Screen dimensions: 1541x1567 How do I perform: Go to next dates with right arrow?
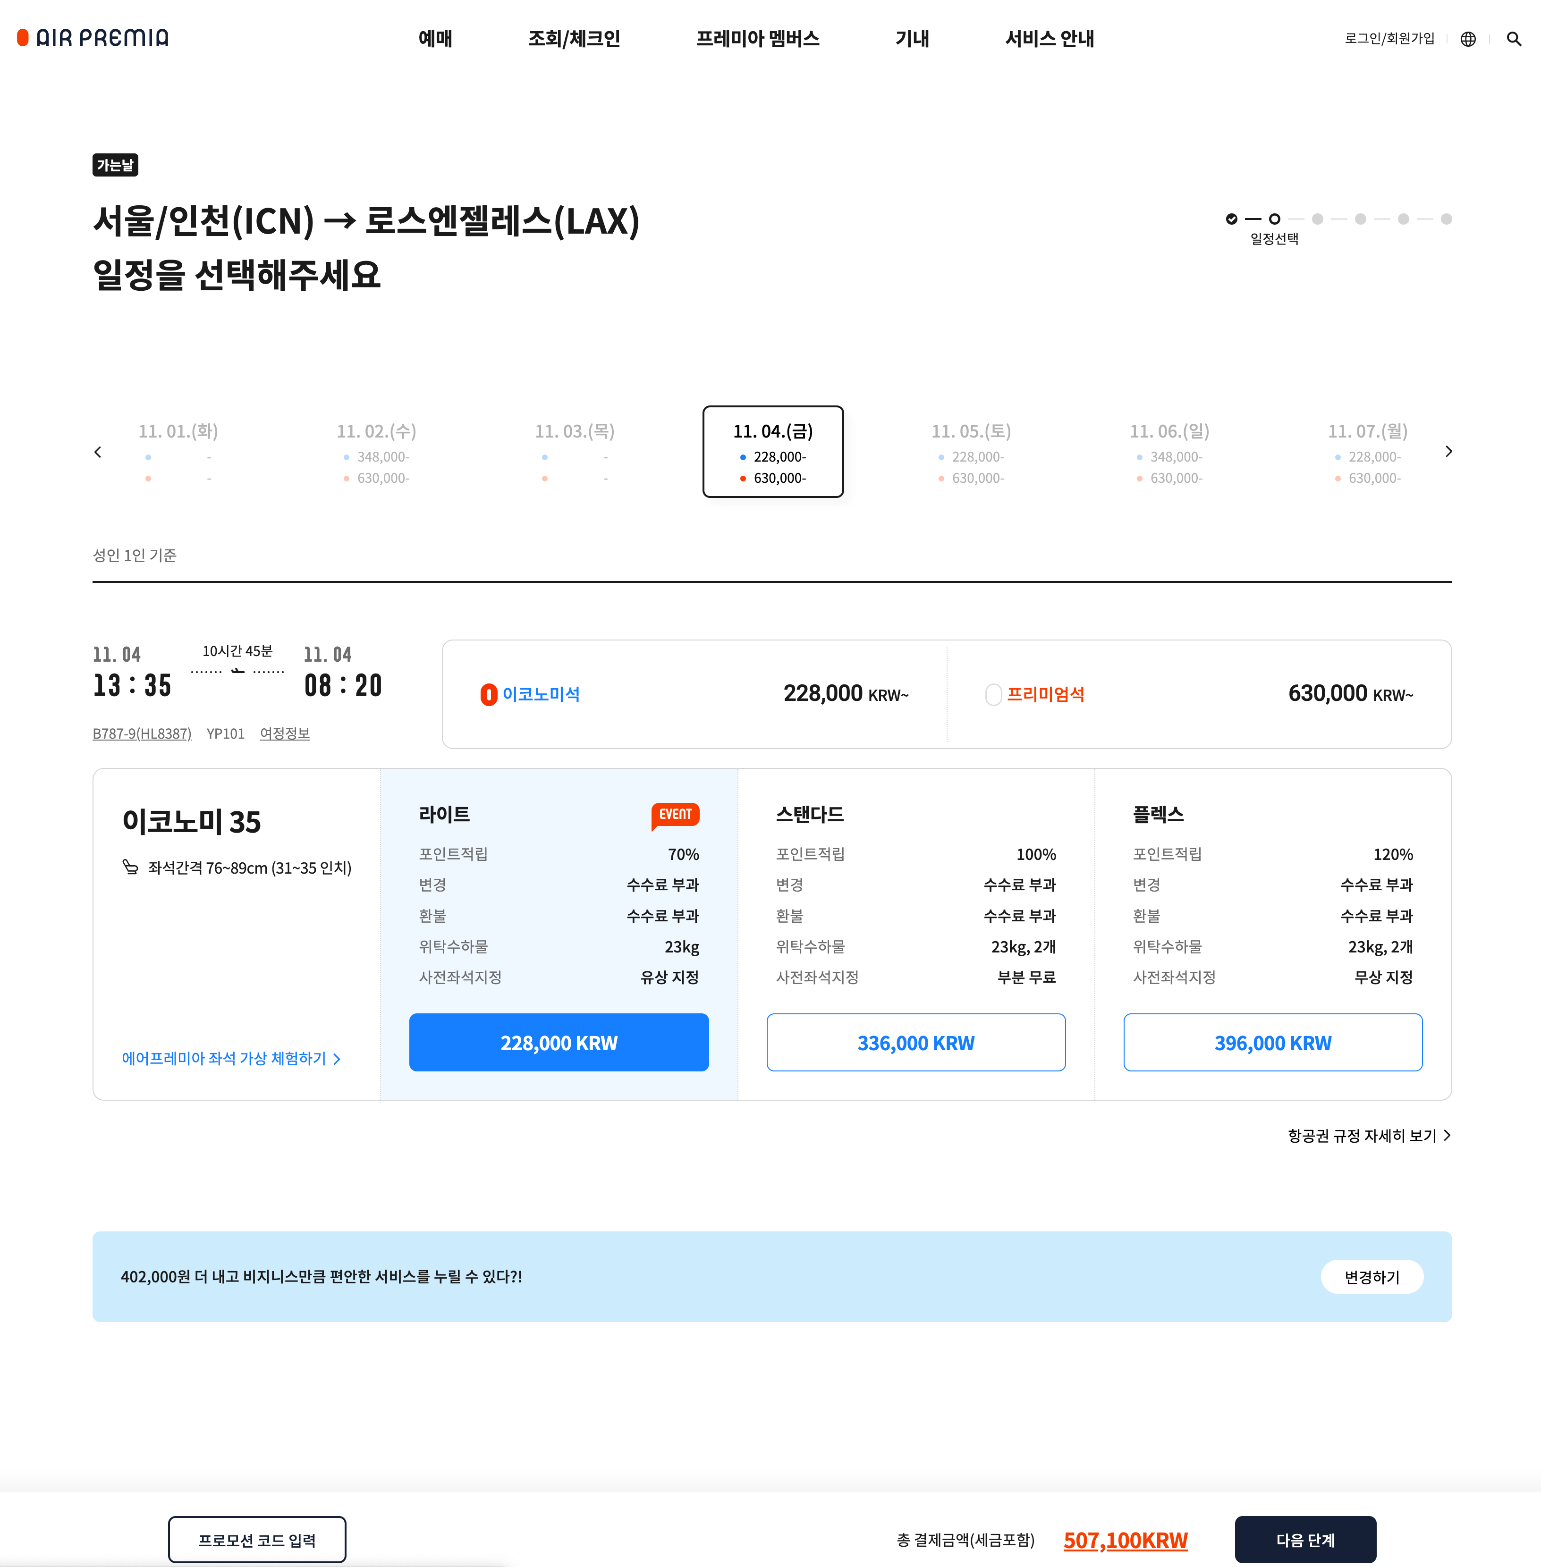[x=1448, y=451]
